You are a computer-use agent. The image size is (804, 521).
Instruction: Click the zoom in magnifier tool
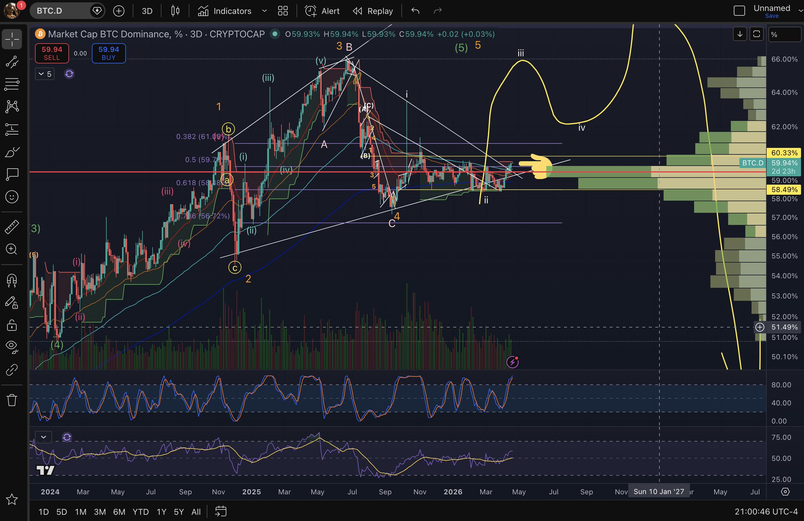[x=12, y=249]
